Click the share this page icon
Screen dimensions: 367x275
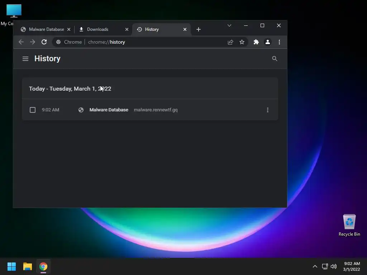tap(230, 42)
